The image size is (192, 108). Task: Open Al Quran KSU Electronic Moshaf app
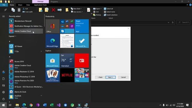click(26, 87)
